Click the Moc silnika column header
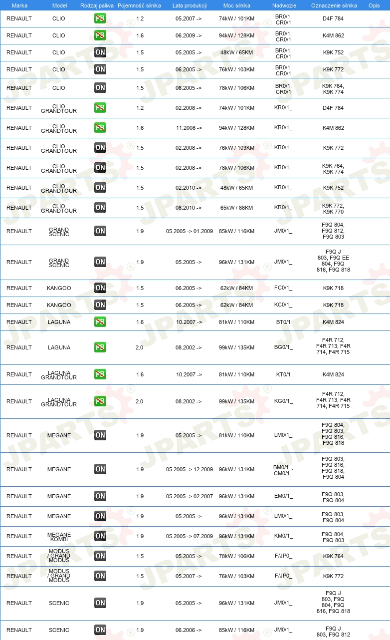 pos(236,5)
